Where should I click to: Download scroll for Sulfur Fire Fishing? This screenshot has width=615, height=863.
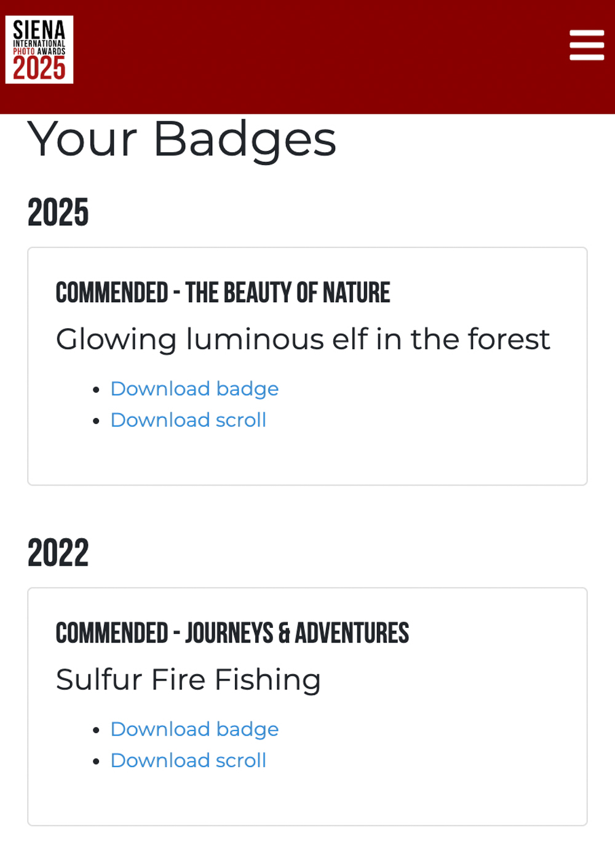click(x=188, y=760)
